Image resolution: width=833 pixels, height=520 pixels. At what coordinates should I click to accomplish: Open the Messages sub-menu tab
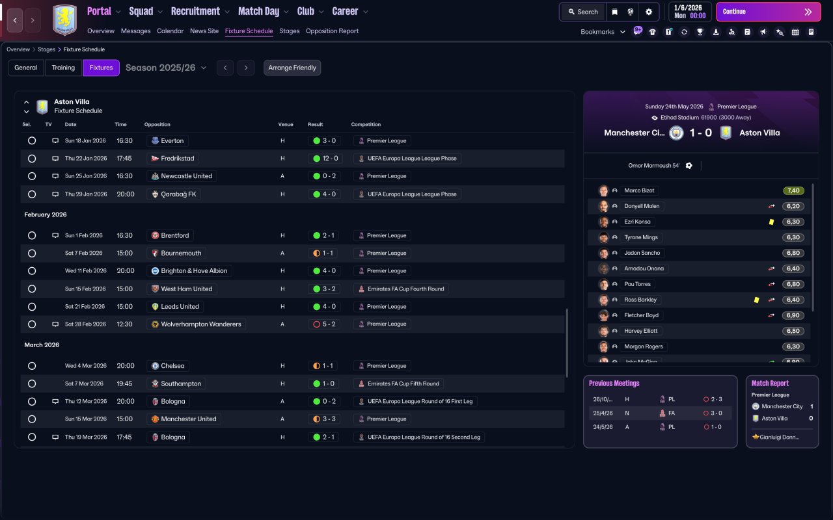click(135, 31)
